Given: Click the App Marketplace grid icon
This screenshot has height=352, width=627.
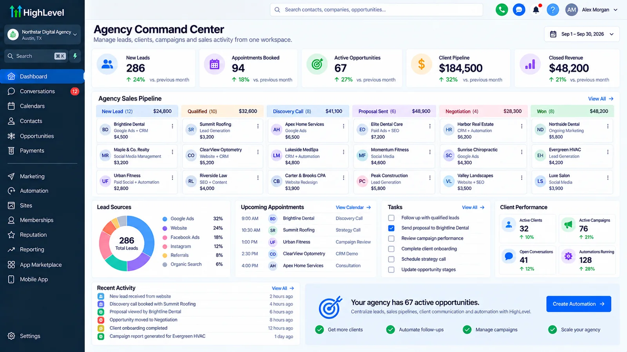Looking at the screenshot, I should click(11, 265).
